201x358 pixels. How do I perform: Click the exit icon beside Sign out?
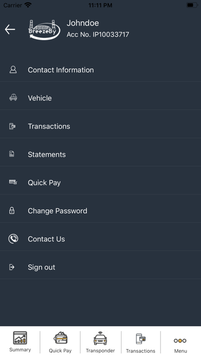[x=12, y=267]
